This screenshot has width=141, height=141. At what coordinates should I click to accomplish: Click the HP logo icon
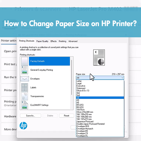click(x=23, y=126)
